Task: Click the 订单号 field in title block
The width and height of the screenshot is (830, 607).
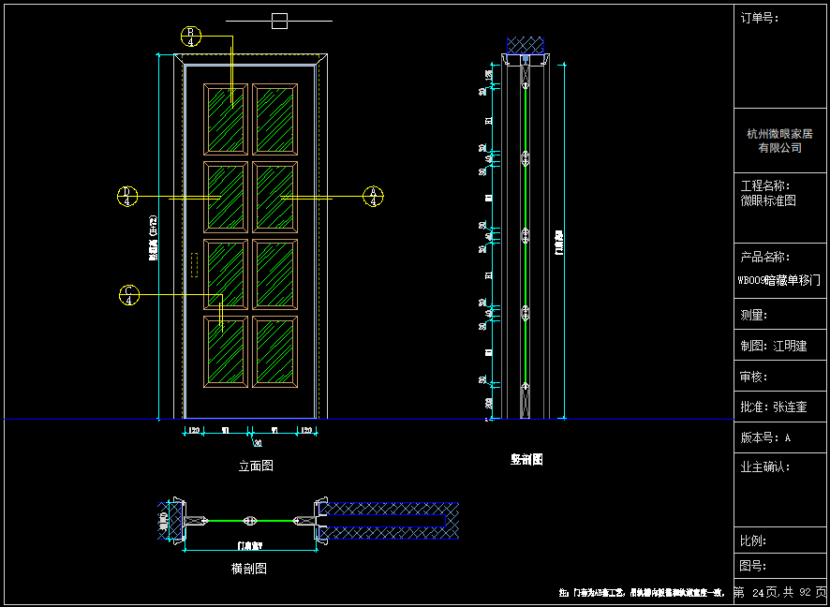Action: pos(760,18)
